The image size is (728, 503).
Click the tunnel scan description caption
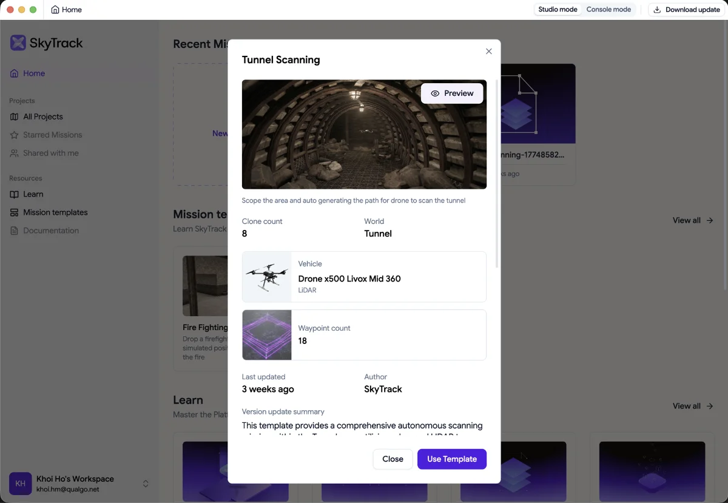[354, 200]
